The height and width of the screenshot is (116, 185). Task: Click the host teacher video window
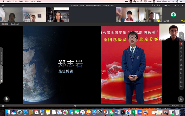tap(172, 32)
